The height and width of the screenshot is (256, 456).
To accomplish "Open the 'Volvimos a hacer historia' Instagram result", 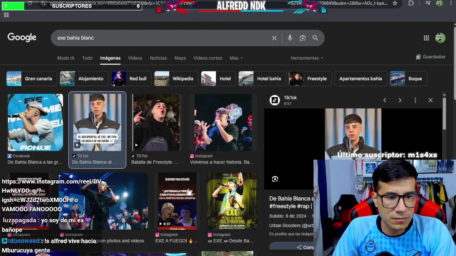I will (x=223, y=122).
